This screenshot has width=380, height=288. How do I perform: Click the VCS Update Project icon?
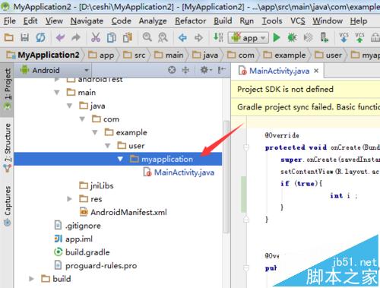(344, 37)
